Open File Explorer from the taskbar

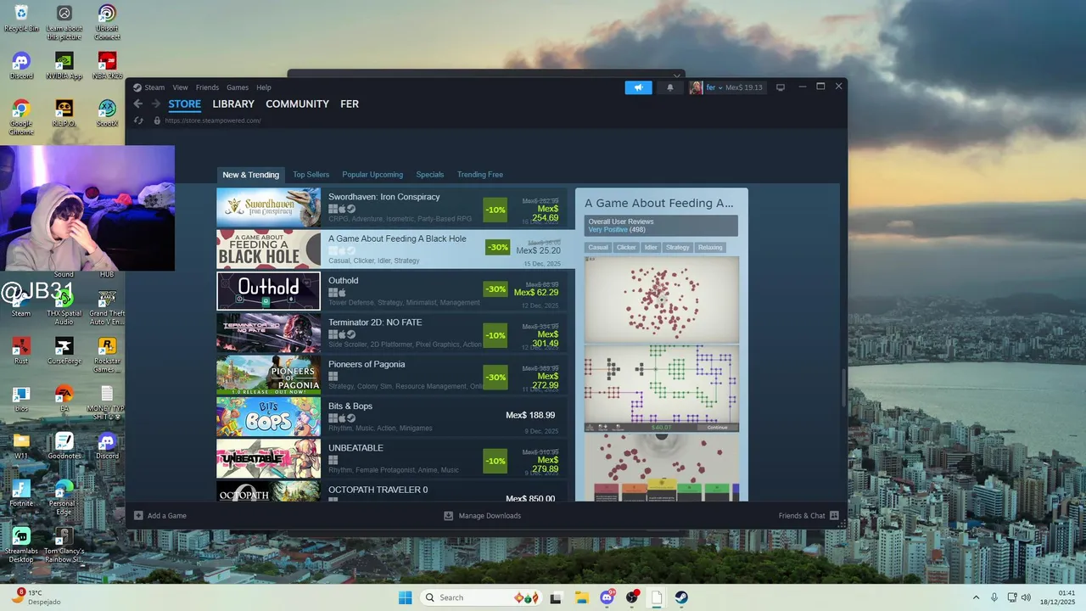coord(581,597)
